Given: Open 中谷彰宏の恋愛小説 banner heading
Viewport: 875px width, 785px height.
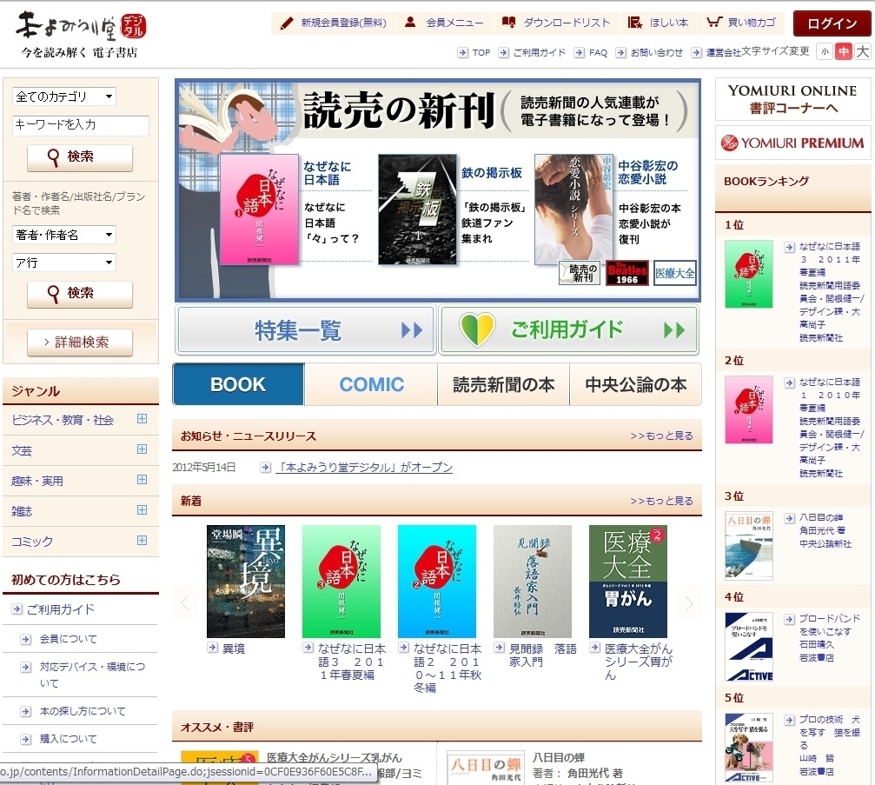Looking at the screenshot, I should pos(648,172).
